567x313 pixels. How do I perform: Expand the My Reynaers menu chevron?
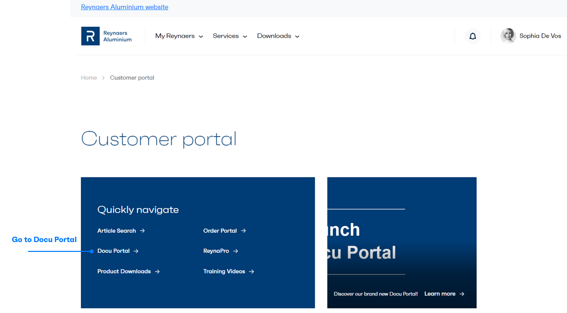(201, 37)
